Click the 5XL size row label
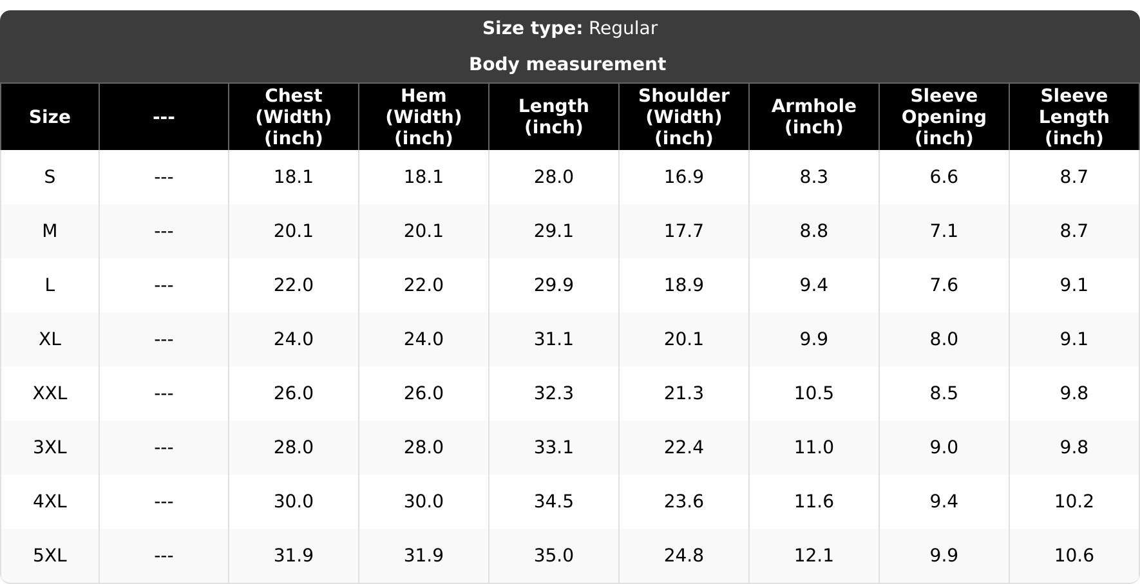1140x584 pixels. click(50, 555)
